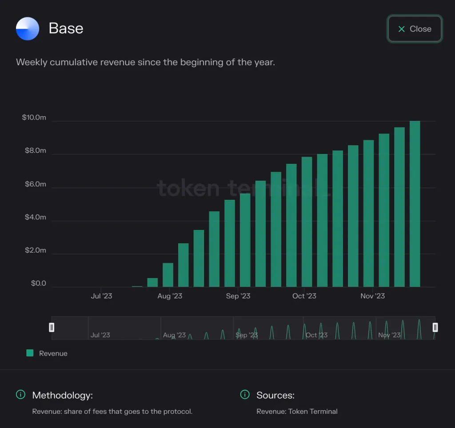This screenshot has height=428, width=455.
Task: Click the token terminal watermark
Action: point(243,188)
